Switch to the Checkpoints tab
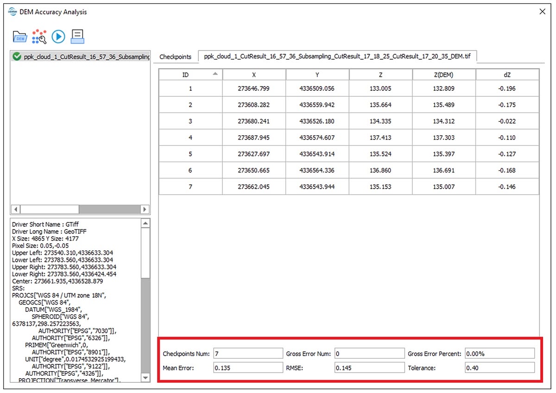The height and width of the screenshot is (393, 556). (x=175, y=57)
